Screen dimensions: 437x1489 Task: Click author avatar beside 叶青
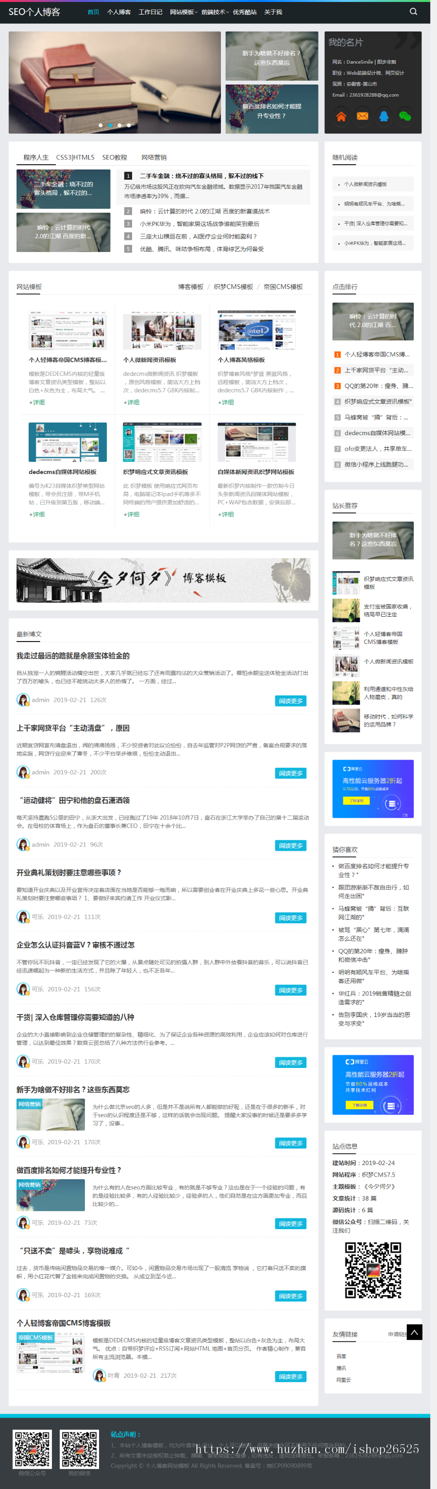click(100, 1376)
